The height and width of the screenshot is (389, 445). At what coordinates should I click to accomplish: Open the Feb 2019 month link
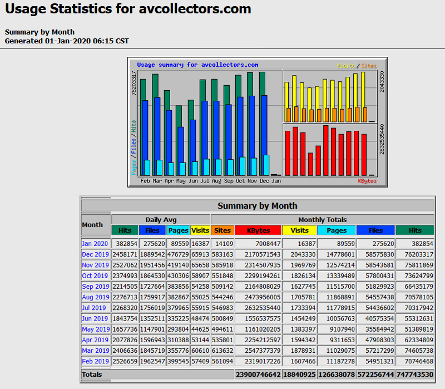(95, 362)
